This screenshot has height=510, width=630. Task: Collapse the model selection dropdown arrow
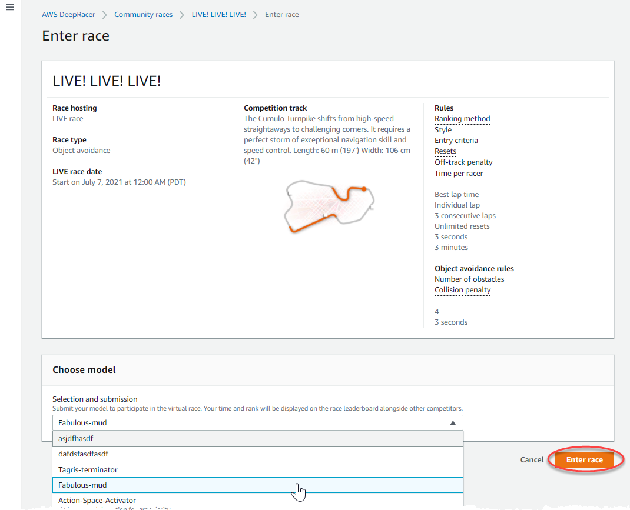[453, 422]
